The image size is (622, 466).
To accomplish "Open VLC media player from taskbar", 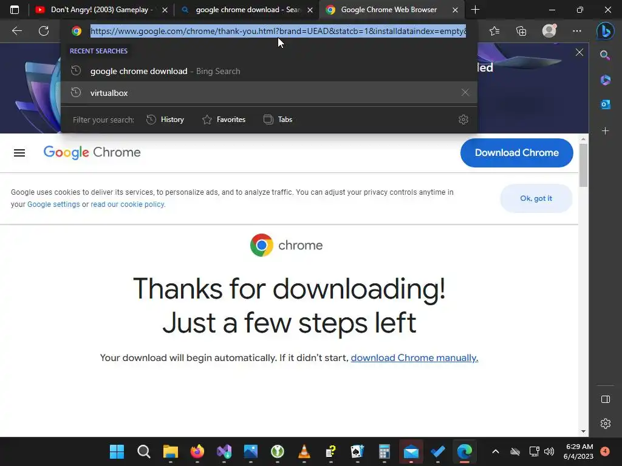I will pyautogui.click(x=304, y=451).
